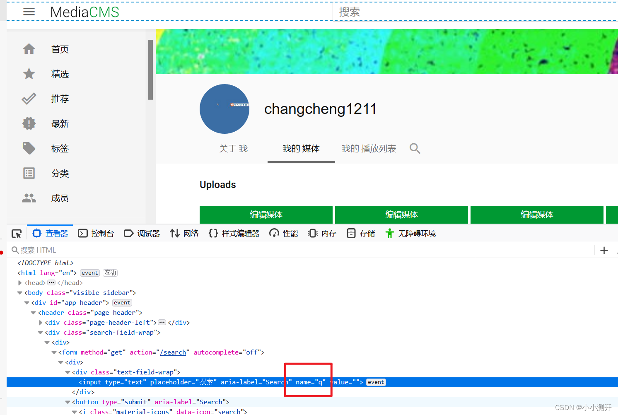Switch to the 关于 我 tab
Viewport: 618px width, 415px height.
234,149
